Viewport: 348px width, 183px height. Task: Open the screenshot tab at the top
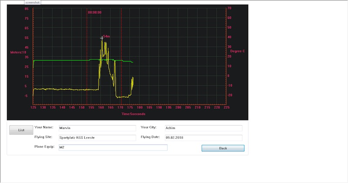click(33, 2)
